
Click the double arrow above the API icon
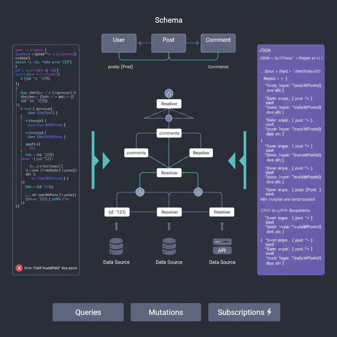222,226
